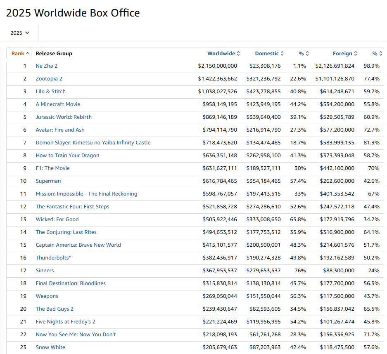This screenshot has height=354, width=387.
Task: Click Ne Zha 2 foreign percent 98.9%
Action: (371, 66)
